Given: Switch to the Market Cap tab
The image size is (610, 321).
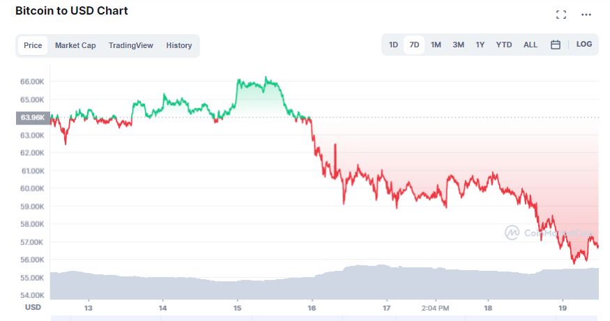Looking at the screenshot, I should click(75, 45).
